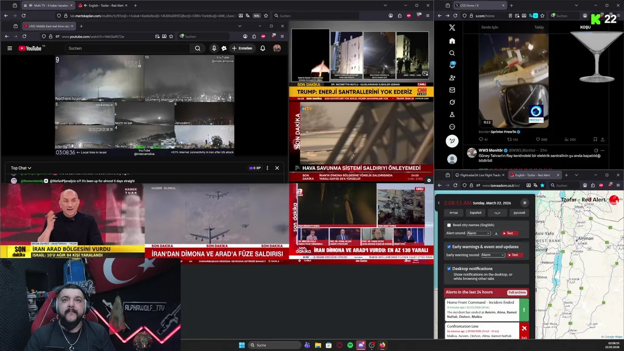624x351 pixels.
Task: Start YouTube voice search with microphone
Action: pos(214,48)
